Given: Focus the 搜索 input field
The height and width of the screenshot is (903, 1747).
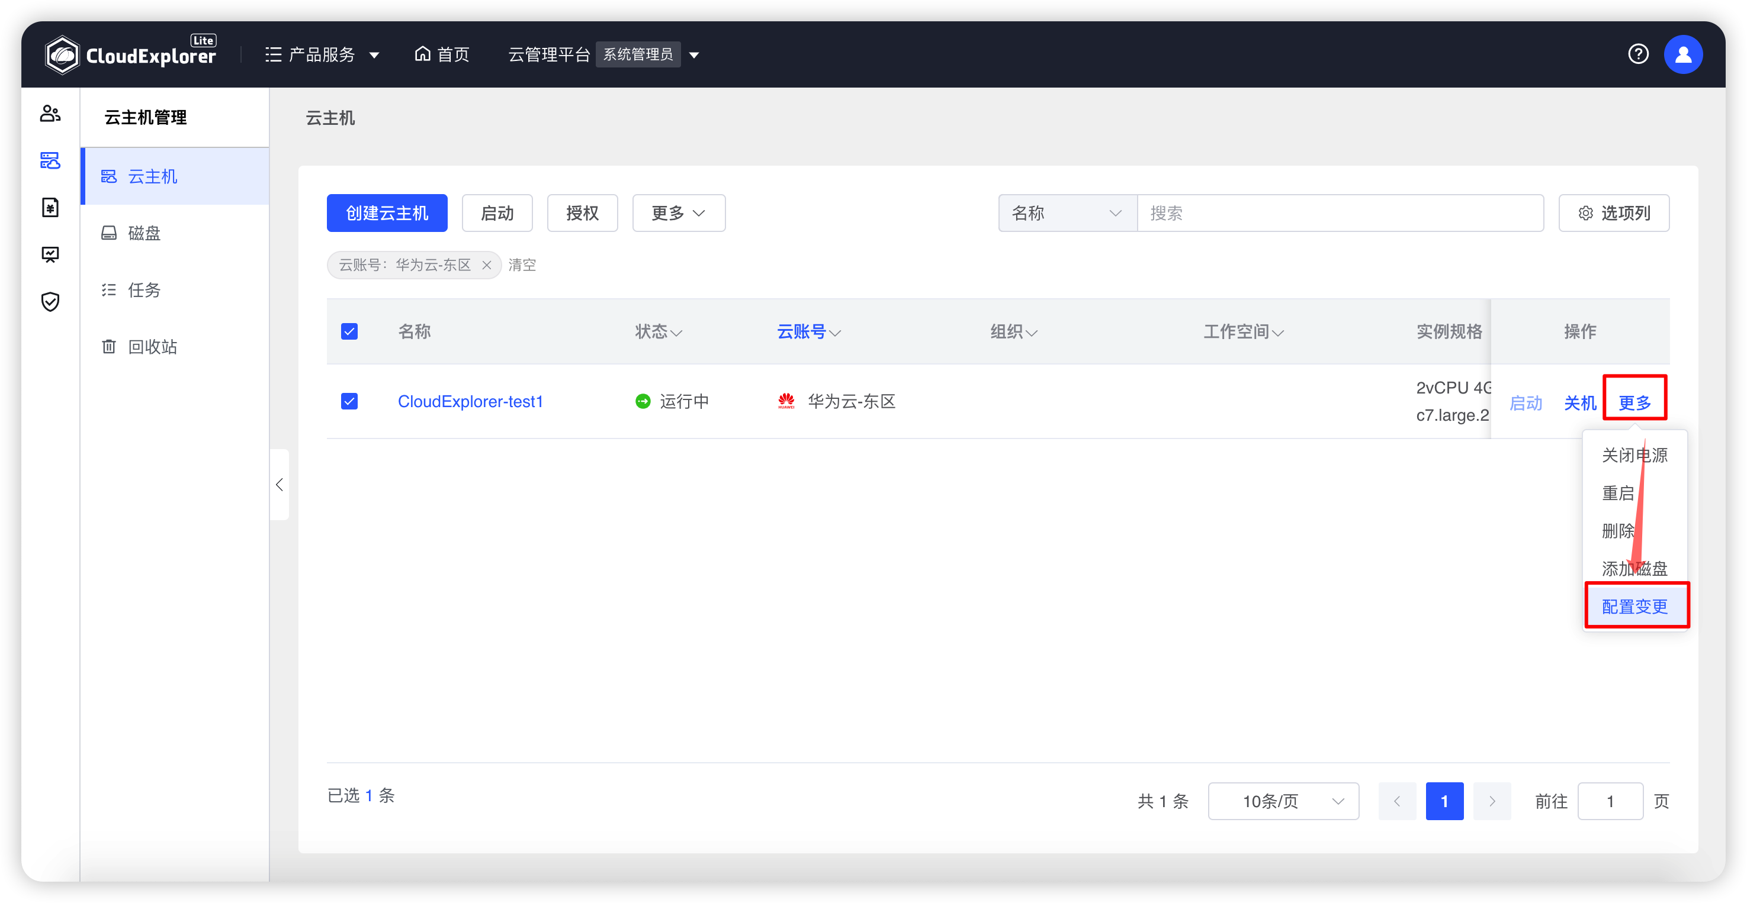Looking at the screenshot, I should 1340,214.
